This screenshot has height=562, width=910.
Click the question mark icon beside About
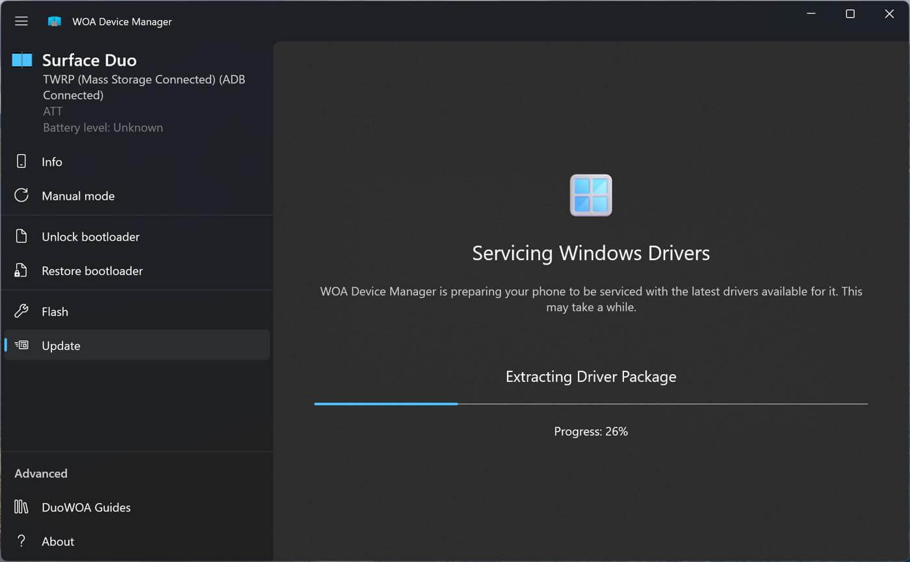click(x=21, y=541)
